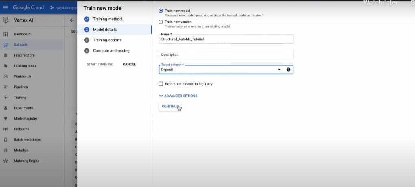Image resolution: width=415 pixels, height=187 pixels.
Task: Open the Google Cloud hamburger navigation menu
Action: coord(6,8)
